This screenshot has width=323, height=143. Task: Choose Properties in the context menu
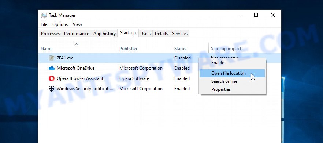[x=232, y=89]
